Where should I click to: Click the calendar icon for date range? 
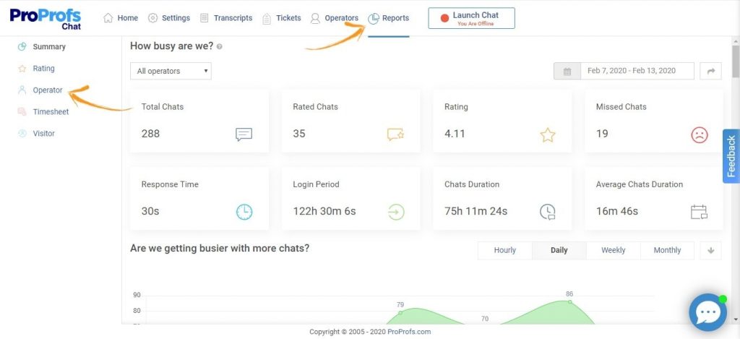coord(567,71)
